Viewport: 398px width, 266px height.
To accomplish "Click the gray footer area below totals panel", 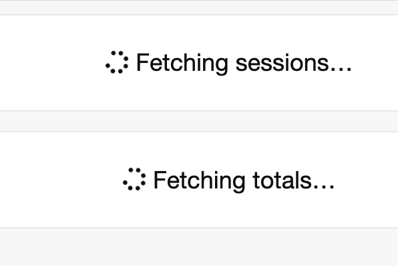I will click(199, 247).
